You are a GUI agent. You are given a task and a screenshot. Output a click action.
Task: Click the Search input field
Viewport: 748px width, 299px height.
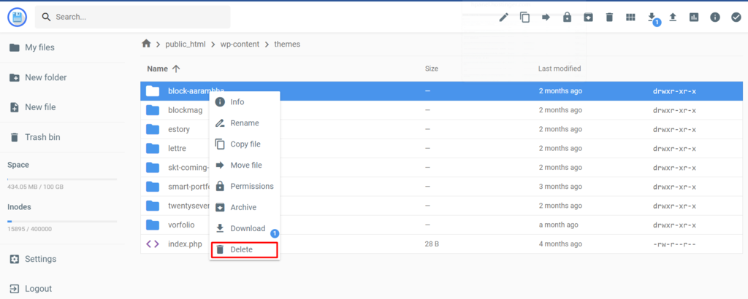(x=139, y=17)
